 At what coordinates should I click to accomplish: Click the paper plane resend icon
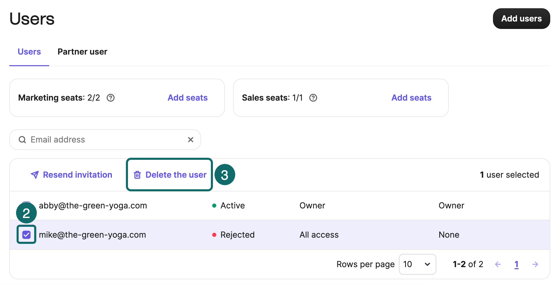coord(35,175)
